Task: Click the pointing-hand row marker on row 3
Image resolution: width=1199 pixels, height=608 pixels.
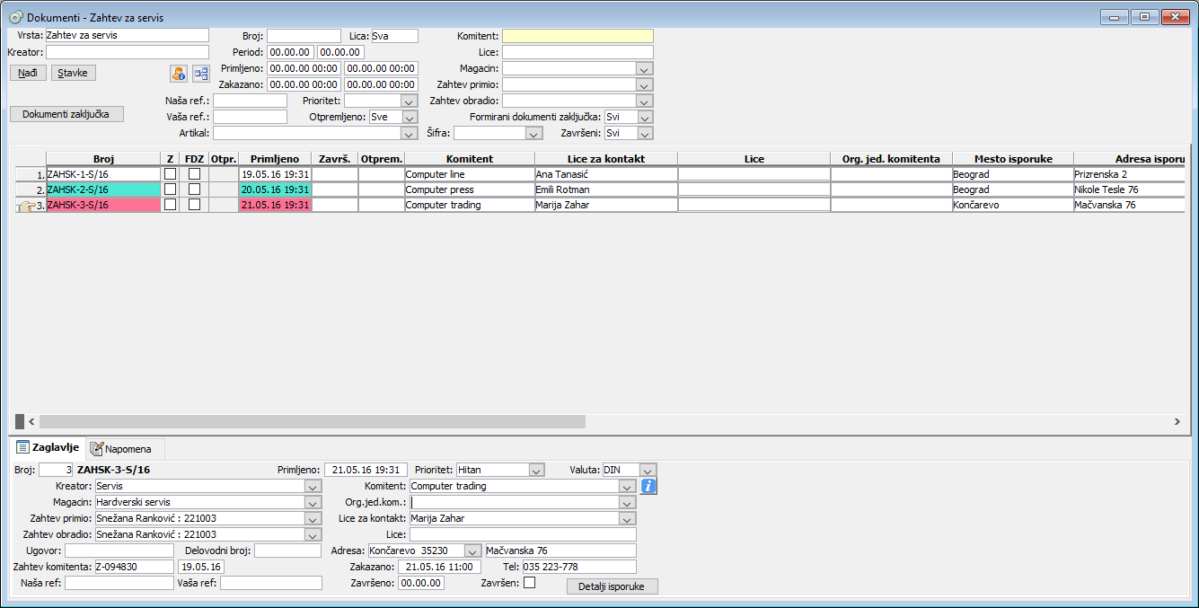Action: [x=26, y=206]
